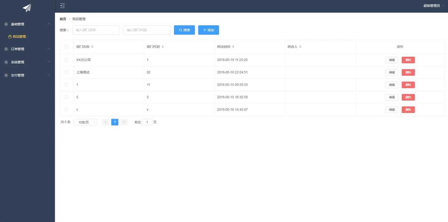This screenshot has height=222, width=448.
Task: Edit the row dated 2018-05-15 16:32:58
Action: tap(392, 97)
